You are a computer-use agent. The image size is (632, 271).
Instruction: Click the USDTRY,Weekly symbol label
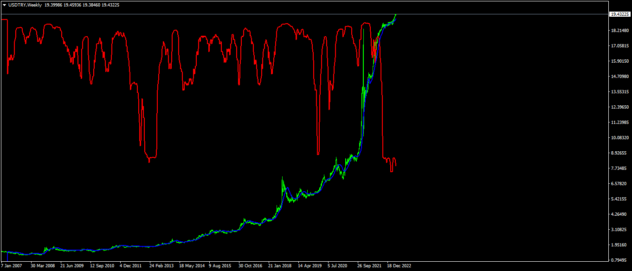click(x=25, y=5)
